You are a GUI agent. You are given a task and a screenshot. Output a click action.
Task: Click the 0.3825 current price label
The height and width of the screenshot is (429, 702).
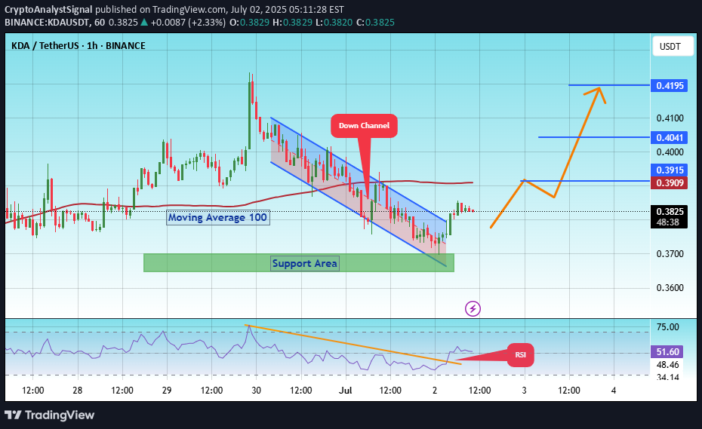[x=670, y=212]
